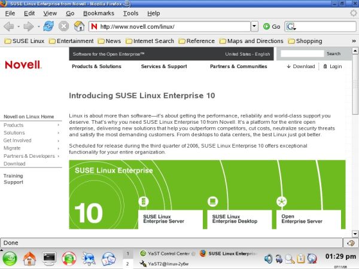Switch to YaST Control Center taskbar entry
359x269 pixels.
(x=168, y=253)
